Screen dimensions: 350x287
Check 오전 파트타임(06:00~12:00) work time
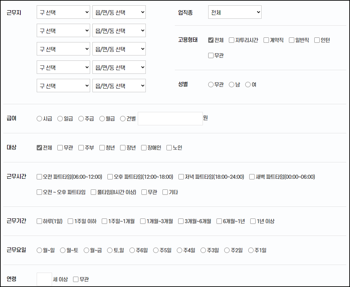coord(39,177)
